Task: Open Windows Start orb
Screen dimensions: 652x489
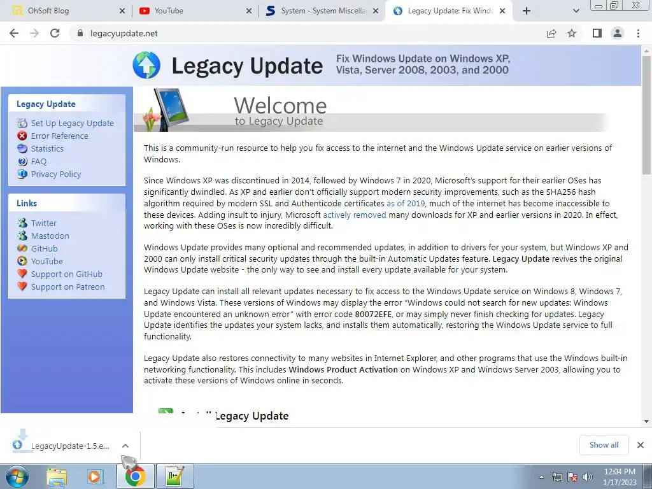Action: [x=17, y=477]
